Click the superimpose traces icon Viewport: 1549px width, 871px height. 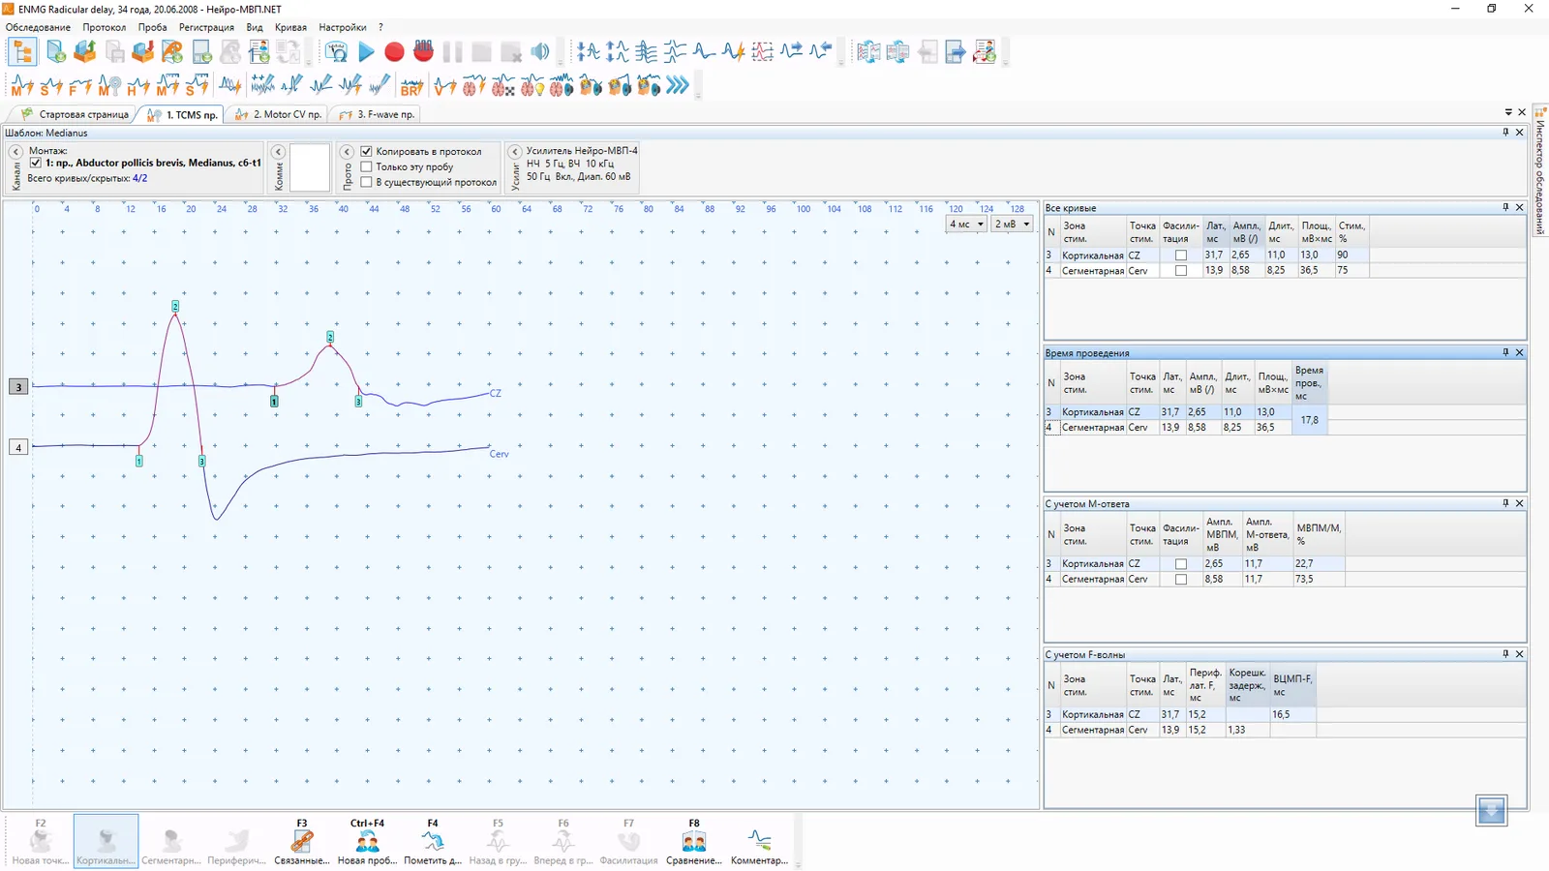[x=647, y=52]
